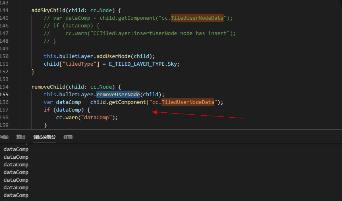Screen dimensions: 342x201
Task: Click the "tiledType" string on line 151
Action: (x=79, y=64)
